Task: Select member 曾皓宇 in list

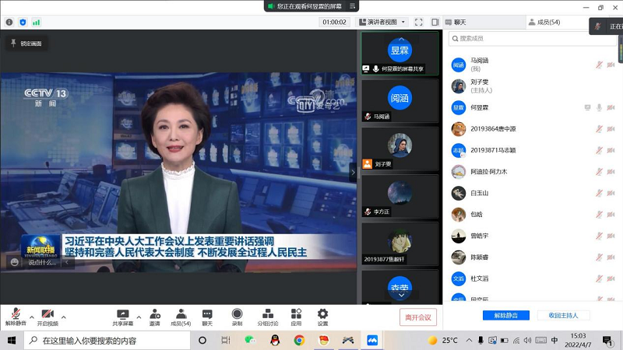Action: coord(533,236)
